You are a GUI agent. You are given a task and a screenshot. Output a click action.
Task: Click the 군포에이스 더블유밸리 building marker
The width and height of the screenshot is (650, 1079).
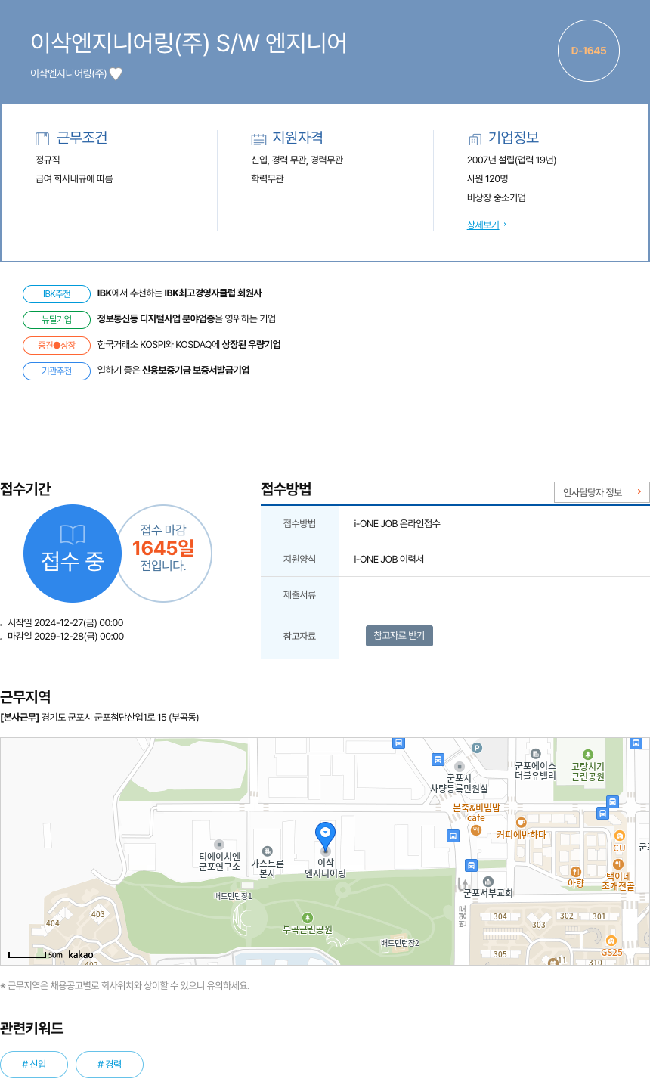[x=535, y=754]
